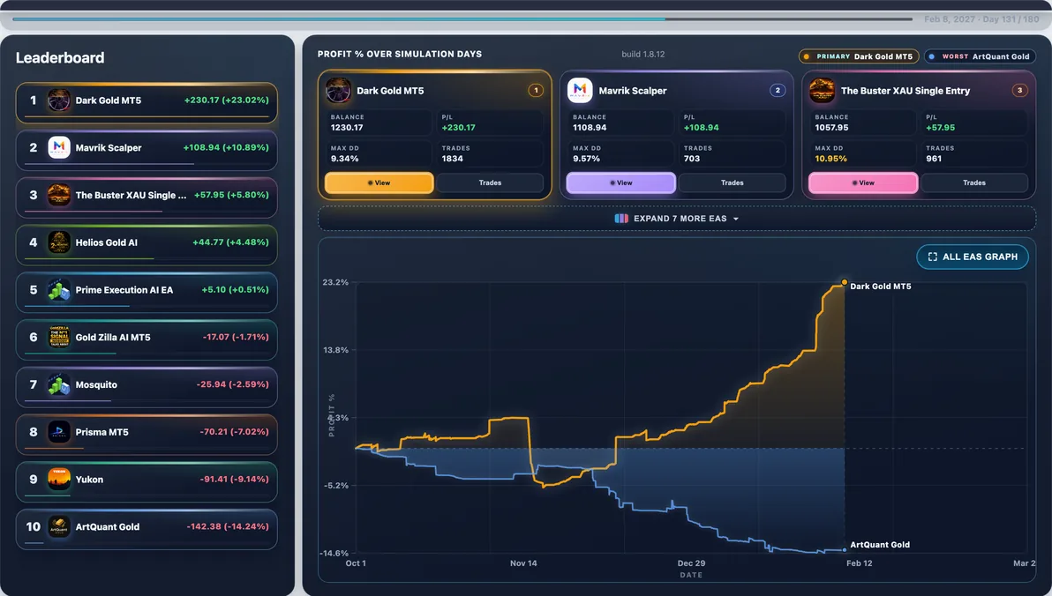Click the Leaderboard heading
Screen dimensions: 1052x596
[x=60, y=57]
